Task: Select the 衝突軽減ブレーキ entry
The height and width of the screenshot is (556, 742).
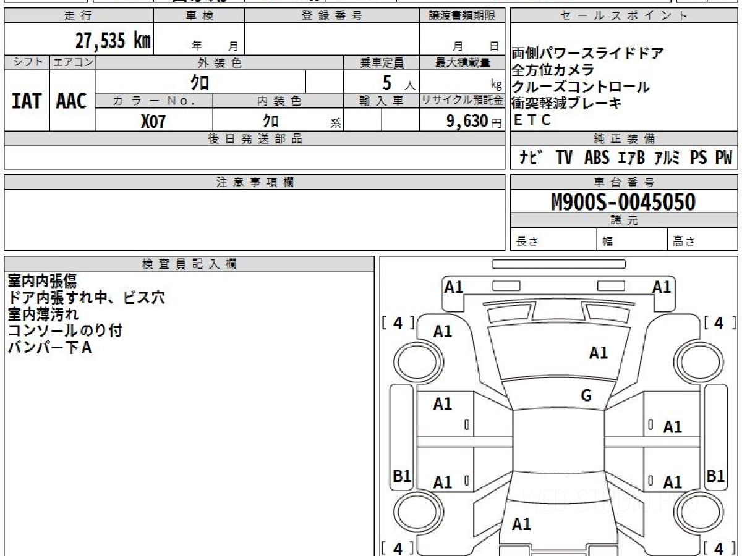Action: click(x=566, y=103)
